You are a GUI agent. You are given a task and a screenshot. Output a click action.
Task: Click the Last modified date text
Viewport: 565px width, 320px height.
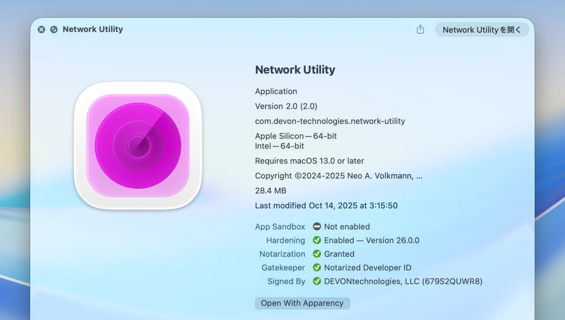tap(326, 205)
